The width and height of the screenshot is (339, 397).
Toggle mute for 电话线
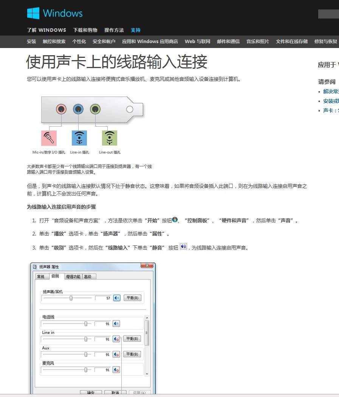[116, 324]
